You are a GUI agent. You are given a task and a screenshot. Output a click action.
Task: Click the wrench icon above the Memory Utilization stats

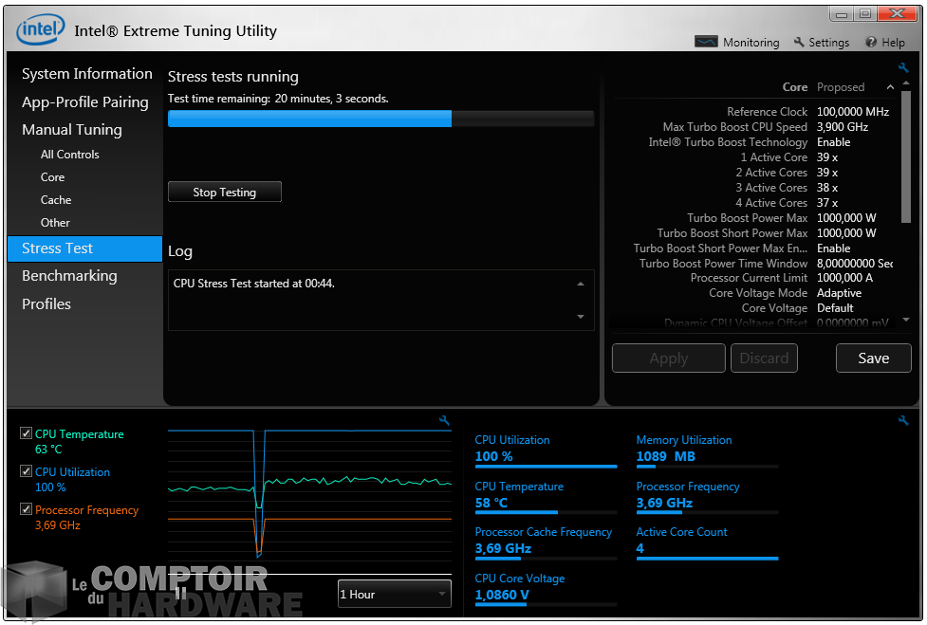coord(903,420)
